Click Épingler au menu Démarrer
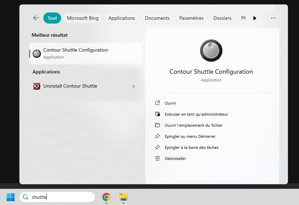 coord(190,136)
